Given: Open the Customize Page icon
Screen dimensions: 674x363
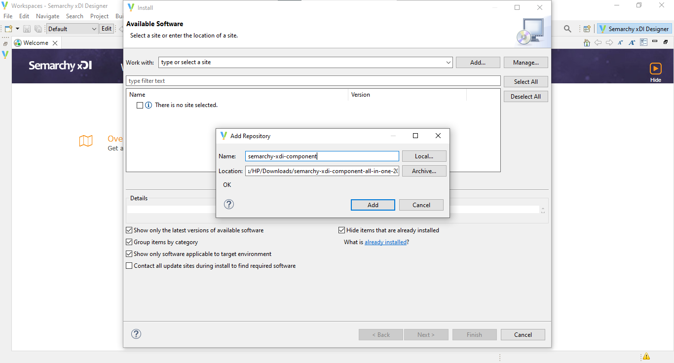Looking at the screenshot, I should (643, 42).
